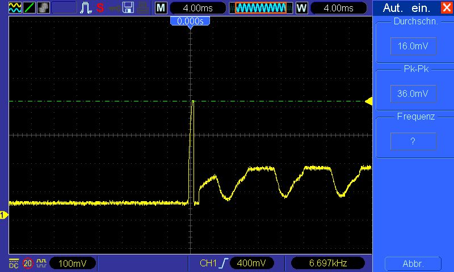Click the Frequenz question mark field
Screen dimensions: 454x272
(413, 141)
